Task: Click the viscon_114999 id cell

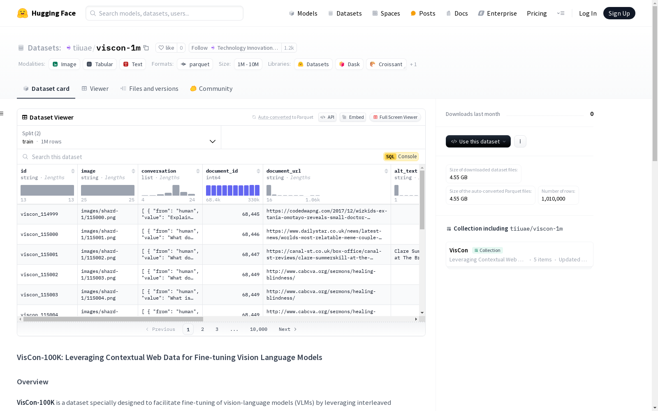Action: point(47,214)
